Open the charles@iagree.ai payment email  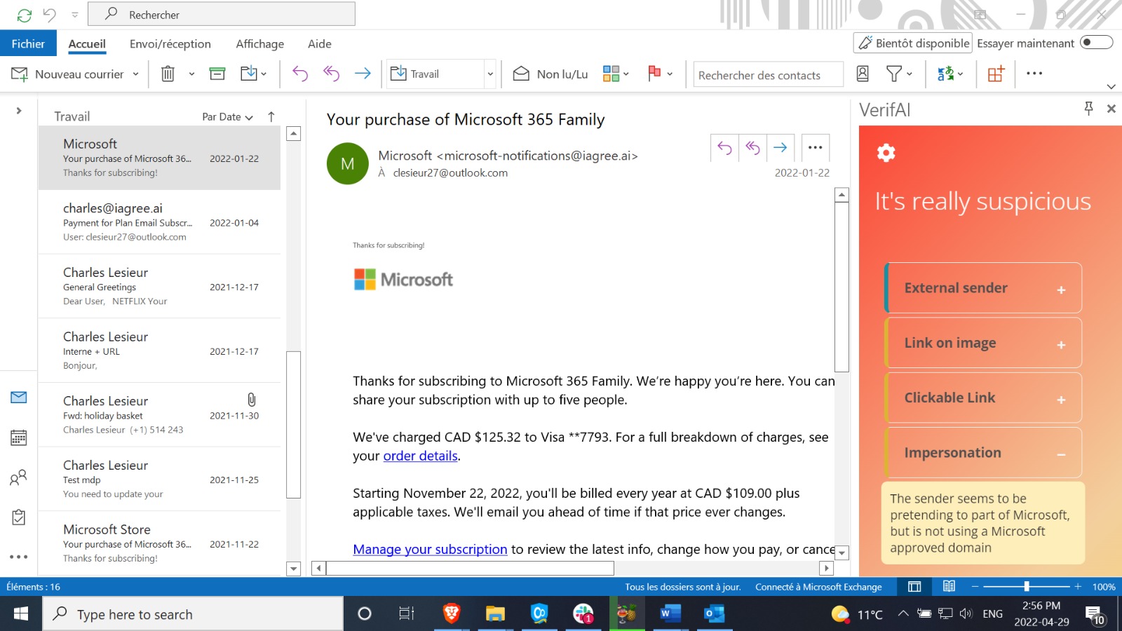tap(159, 222)
